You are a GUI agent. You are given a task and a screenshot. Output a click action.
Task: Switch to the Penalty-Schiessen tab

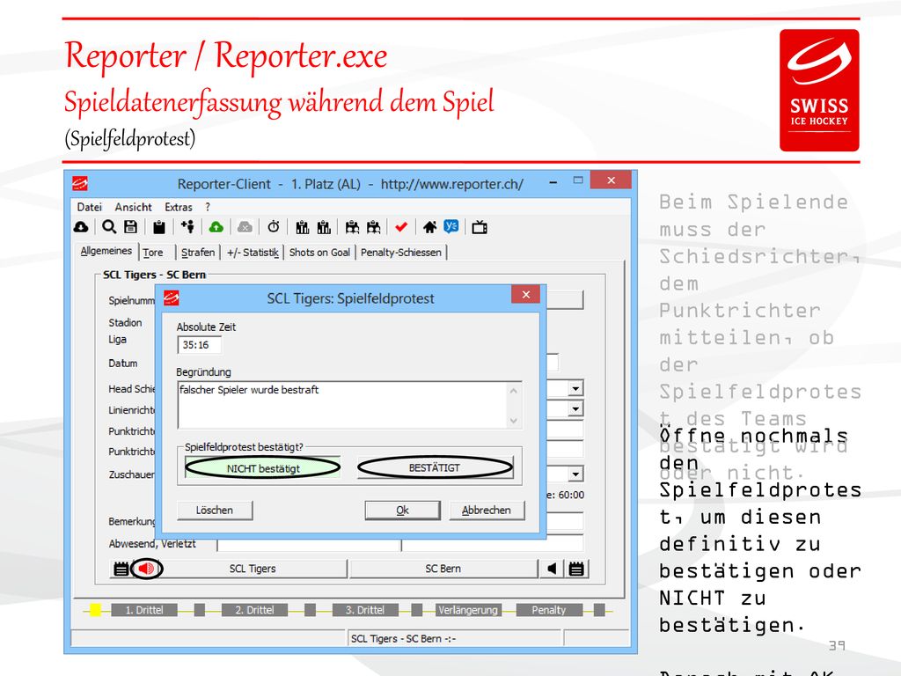pos(401,253)
